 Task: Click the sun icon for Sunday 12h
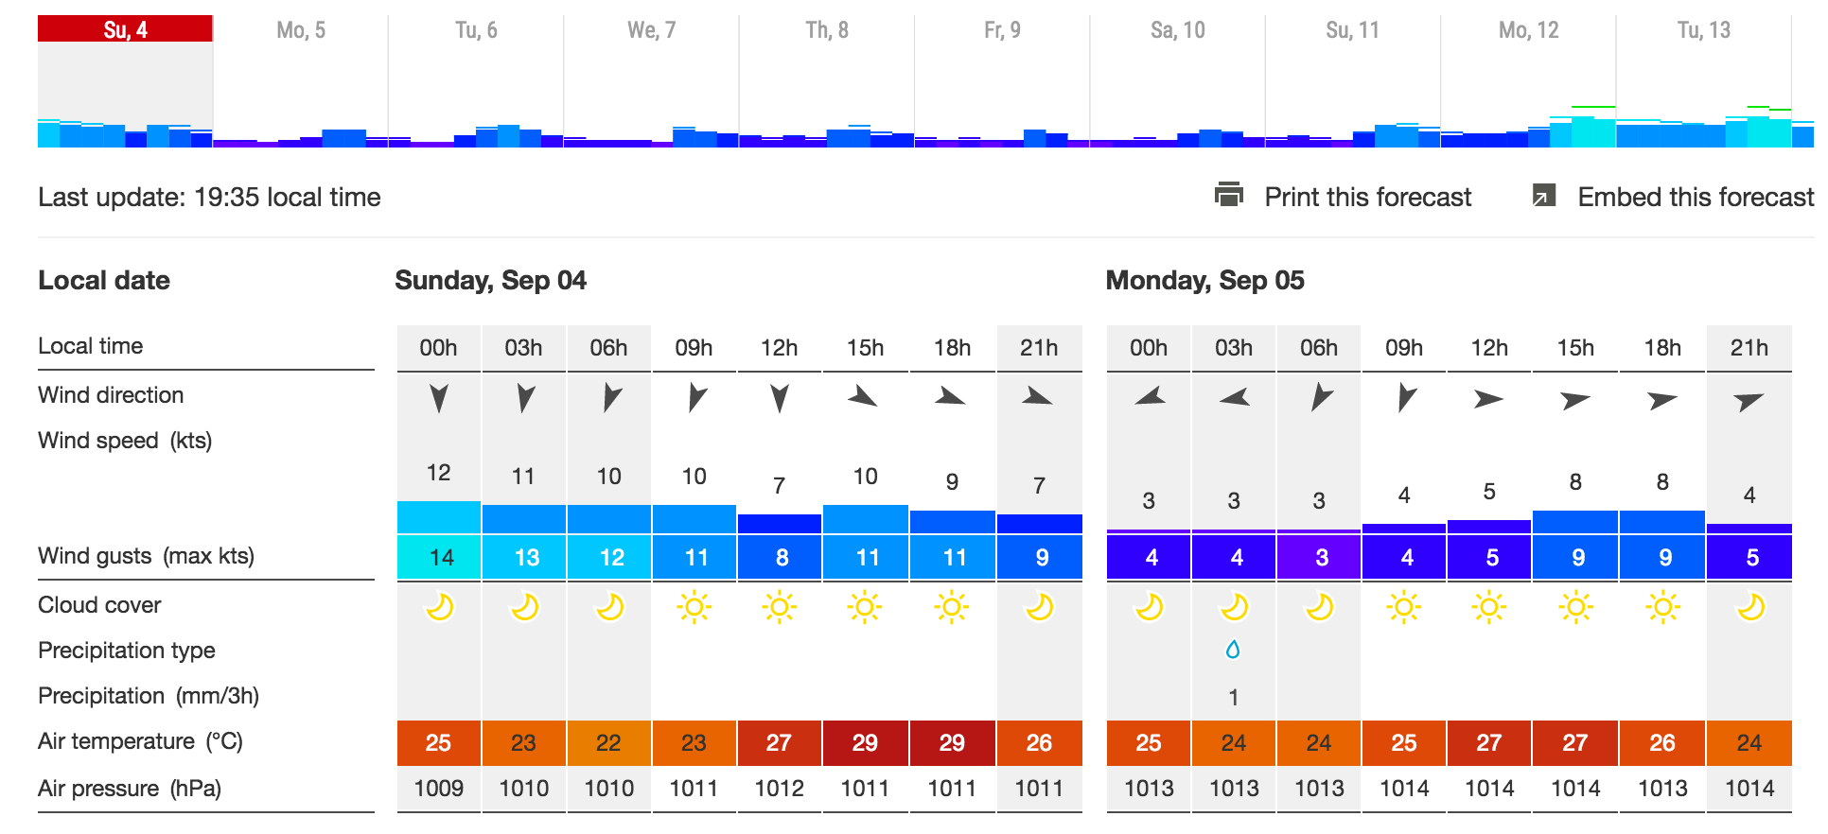tap(779, 607)
